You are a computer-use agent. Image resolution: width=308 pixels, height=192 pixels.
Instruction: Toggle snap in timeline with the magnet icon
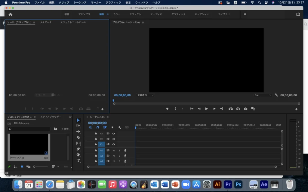click(97, 127)
